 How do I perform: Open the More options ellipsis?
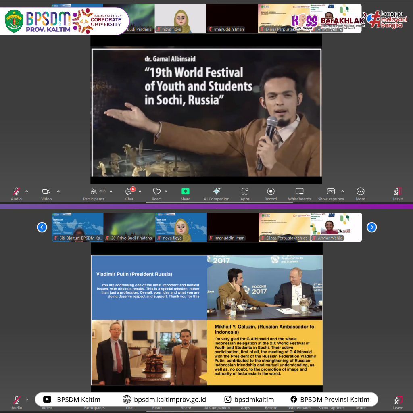(360, 194)
